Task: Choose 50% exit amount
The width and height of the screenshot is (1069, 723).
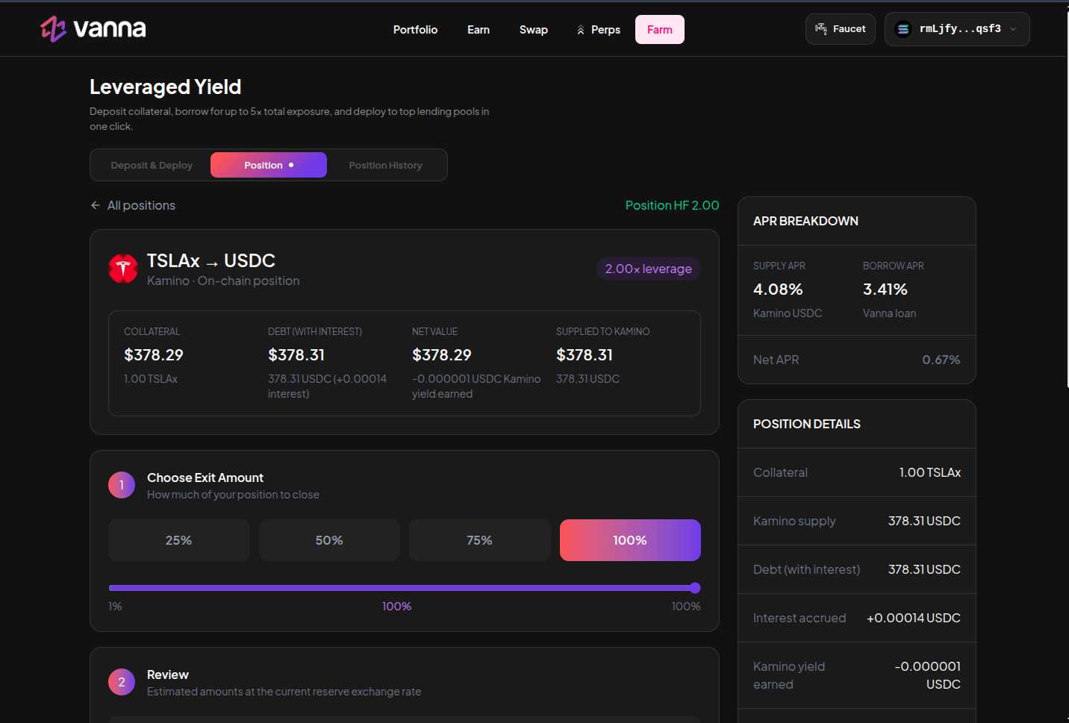Action: click(x=329, y=540)
